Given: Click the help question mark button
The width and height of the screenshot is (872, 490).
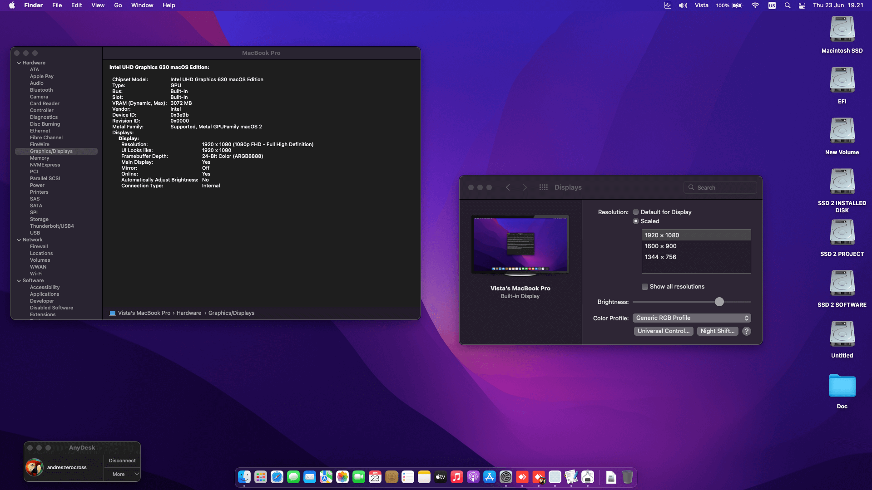Looking at the screenshot, I should pyautogui.click(x=747, y=331).
